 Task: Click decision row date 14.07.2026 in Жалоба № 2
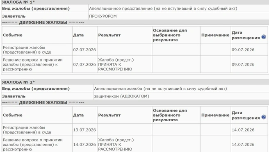84,145
